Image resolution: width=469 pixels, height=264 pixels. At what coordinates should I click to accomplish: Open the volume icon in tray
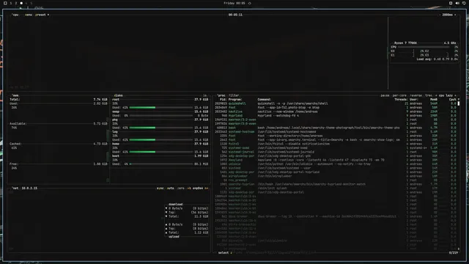[x=457, y=3]
